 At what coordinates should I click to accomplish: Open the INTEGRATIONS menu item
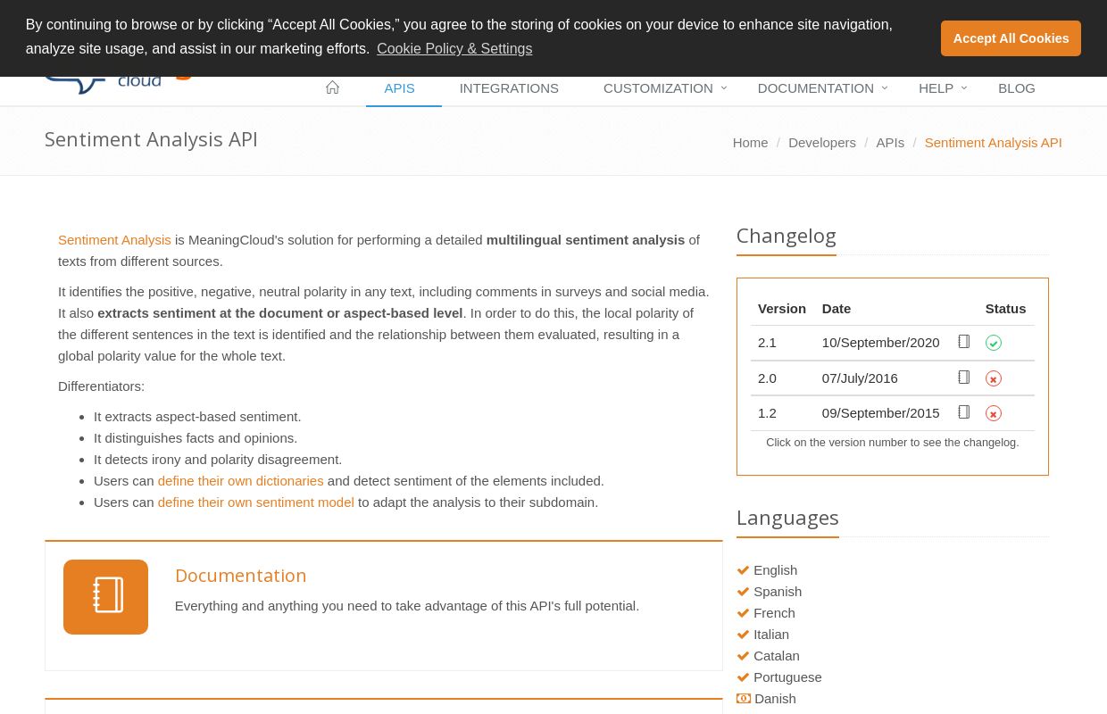pos(509,87)
